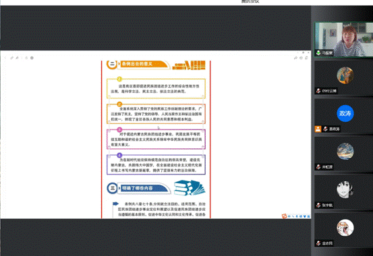Click the punctuation icon on Sogou input bar

(293, 216)
